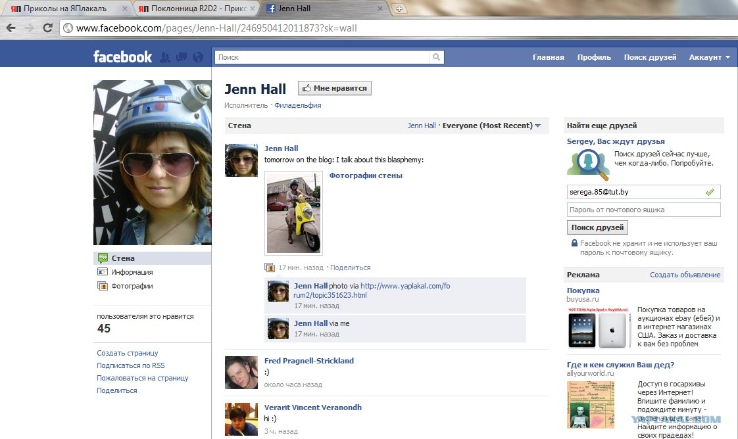Open 'Sergey, Вас ждут друзья' link

[x=616, y=141]
